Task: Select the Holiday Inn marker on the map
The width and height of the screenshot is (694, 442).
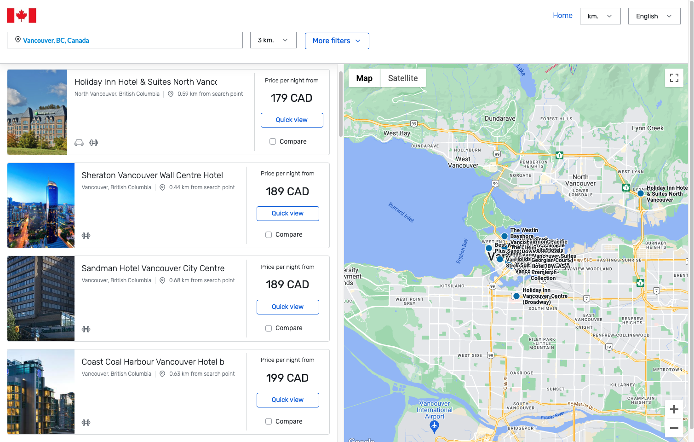Action: point(640,193)
